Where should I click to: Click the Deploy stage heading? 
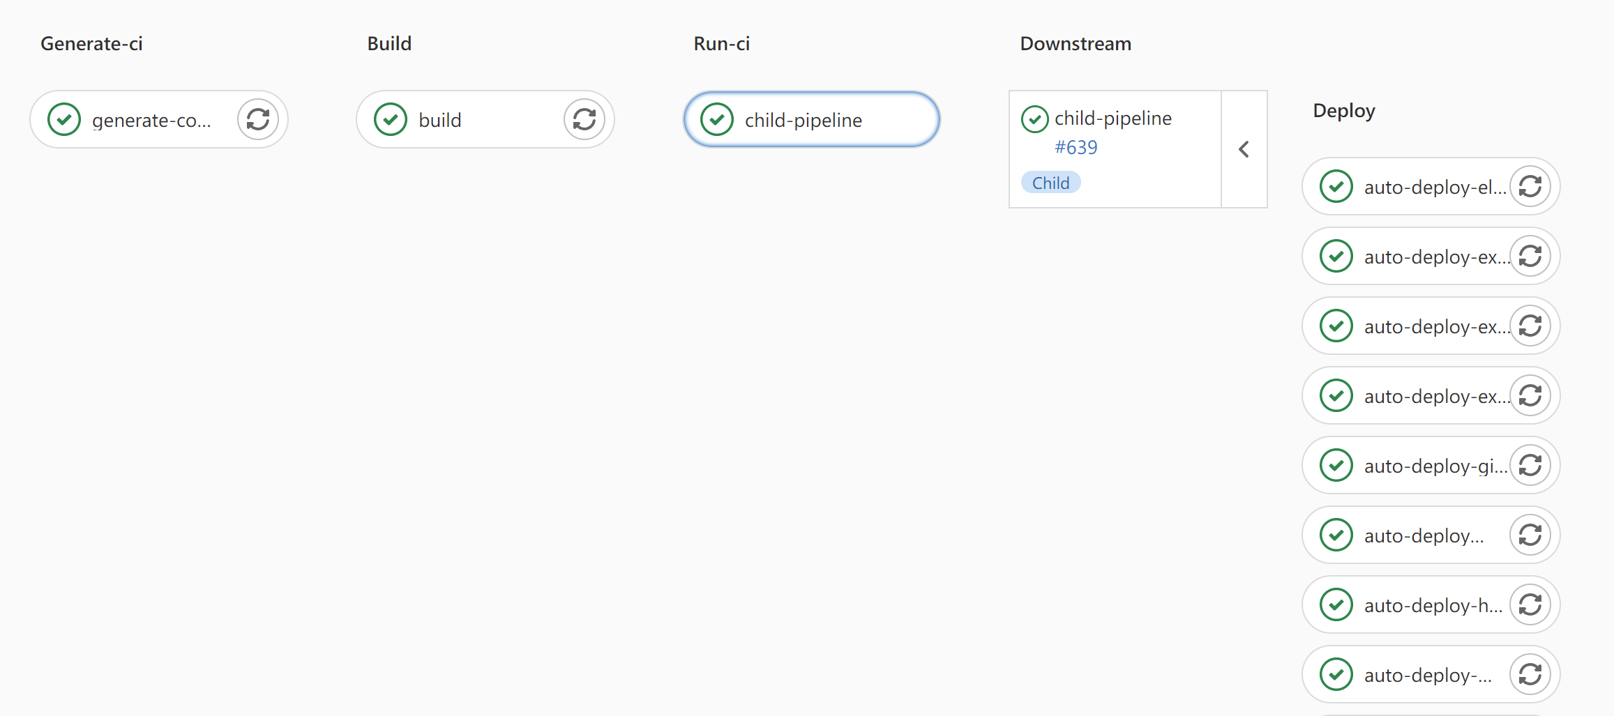(x=1343, y=110)
